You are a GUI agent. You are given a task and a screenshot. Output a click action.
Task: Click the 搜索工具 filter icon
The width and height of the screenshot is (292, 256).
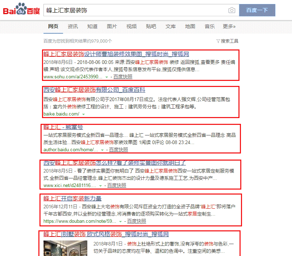coord(218,41)
